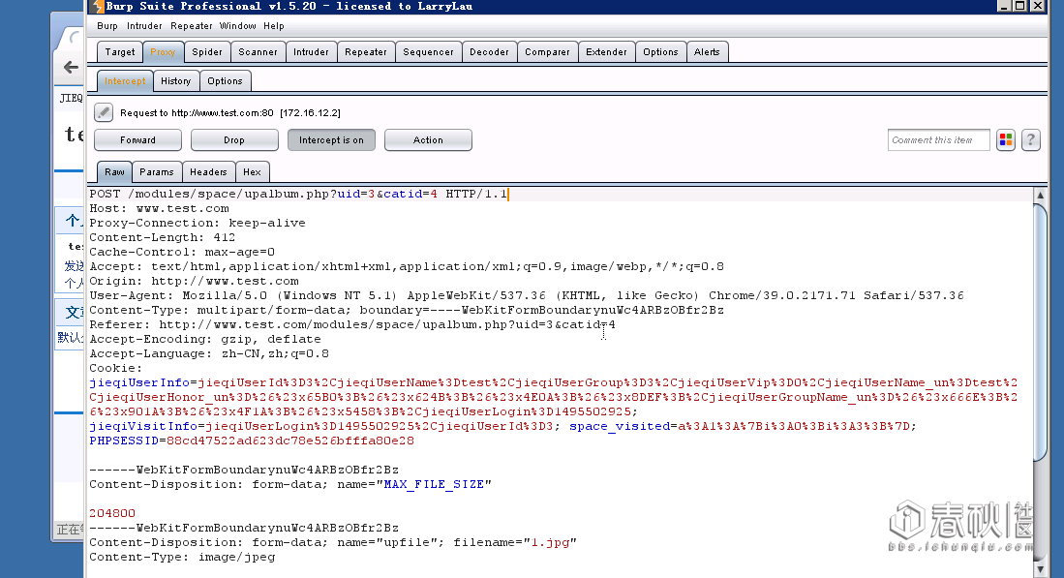
Task: Click the browser back arrow behind Burp
Action: (71, 67)
